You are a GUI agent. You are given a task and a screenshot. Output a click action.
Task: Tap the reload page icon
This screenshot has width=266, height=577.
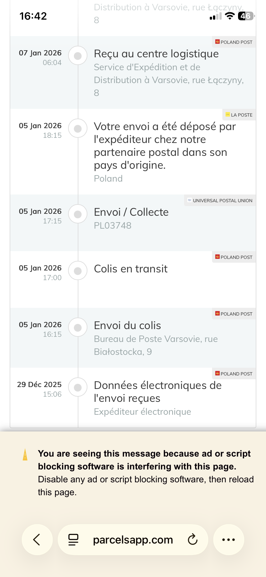pos(192,540)
